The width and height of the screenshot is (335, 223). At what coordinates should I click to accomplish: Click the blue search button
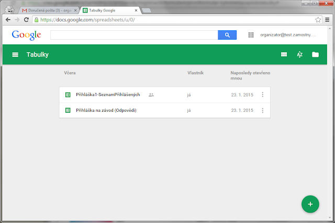(x=227, y=35)
